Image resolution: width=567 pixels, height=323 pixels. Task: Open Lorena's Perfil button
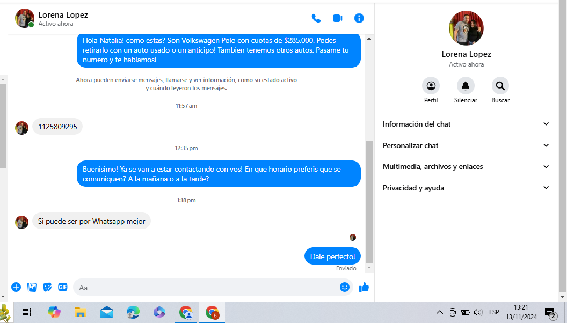coord(431,90)
